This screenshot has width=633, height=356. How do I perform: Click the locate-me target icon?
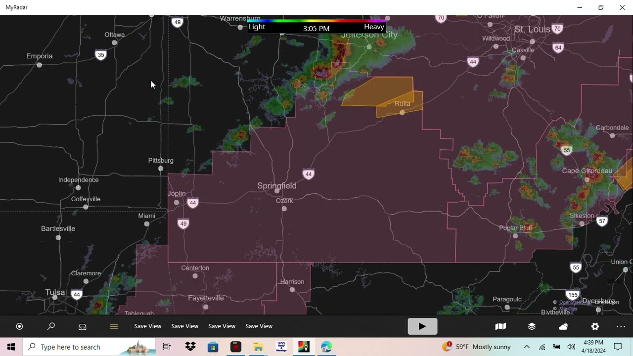coord(19,326)
